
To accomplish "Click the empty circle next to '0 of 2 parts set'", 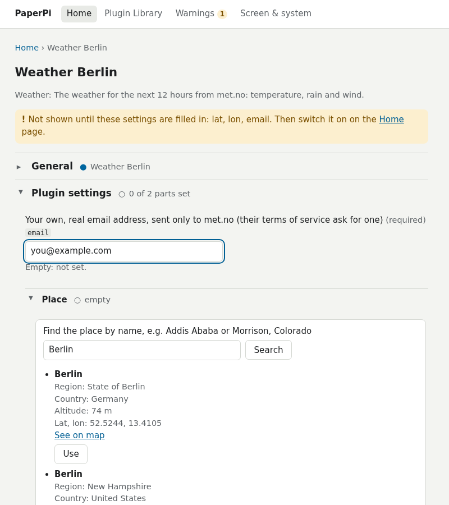I will [x=122, y=194].
